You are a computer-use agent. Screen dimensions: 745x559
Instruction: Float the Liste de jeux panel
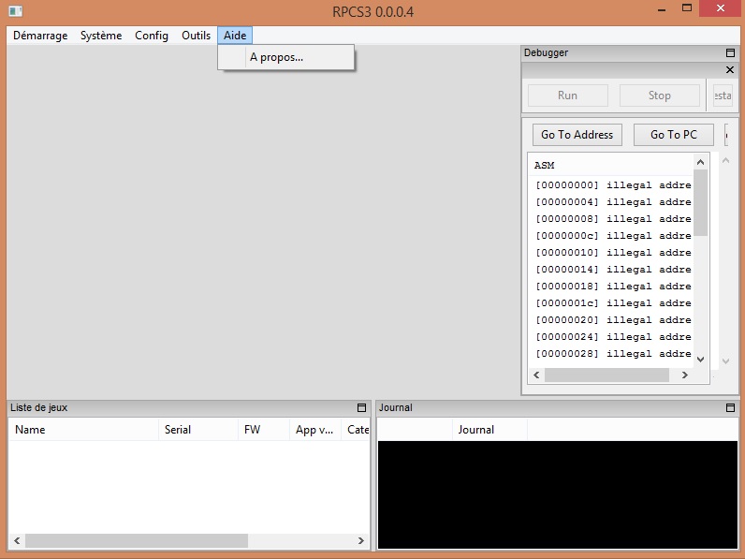(362, 408)
